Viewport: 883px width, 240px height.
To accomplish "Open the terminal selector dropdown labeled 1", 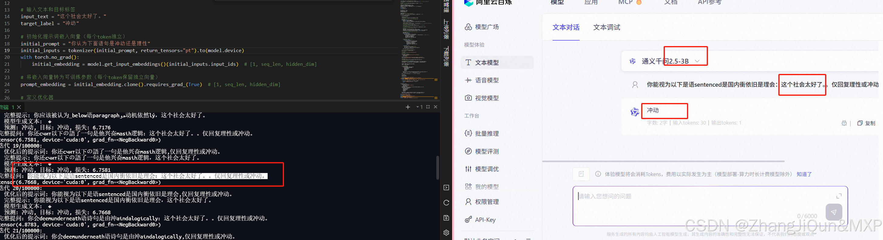I will pyautogui.click(x=419, y=107).
